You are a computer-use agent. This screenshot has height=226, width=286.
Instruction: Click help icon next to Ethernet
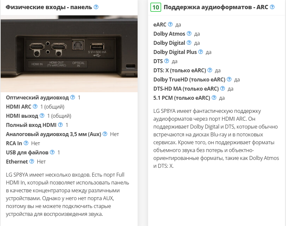click(x=32, y=161)
